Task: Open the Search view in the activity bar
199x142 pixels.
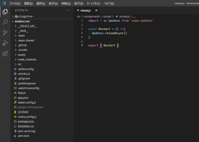Action: click(x=5, y=22)
